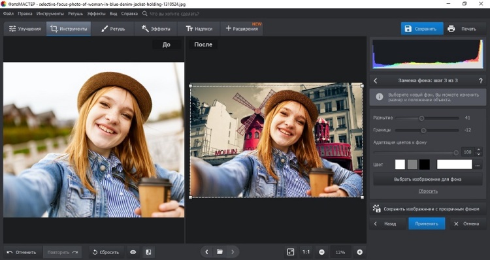Decrease the color adaptation value with down arrow
Viewport: 490px width, 260px height.
tap(478, 154)
